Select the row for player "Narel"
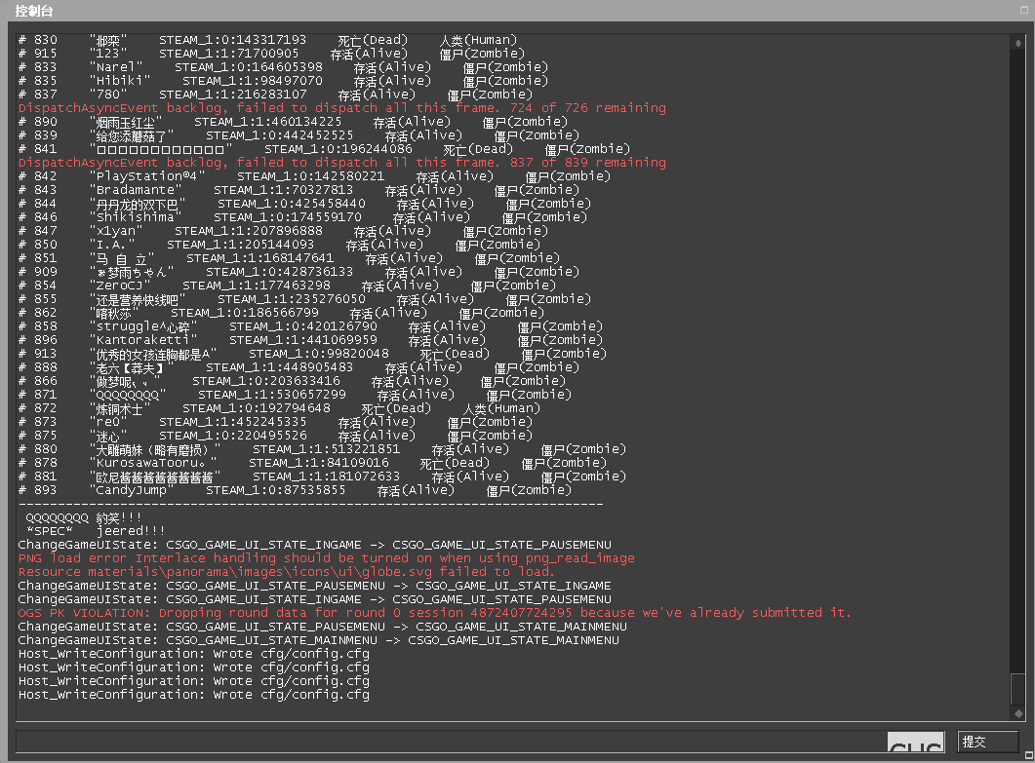Image resolution: width=1035 pixels, height=763 pixels. click(283, 67)
